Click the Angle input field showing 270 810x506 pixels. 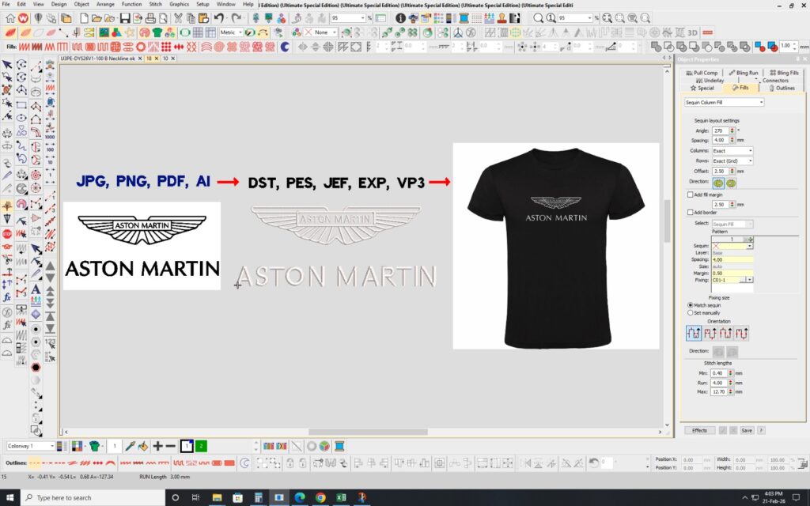[720, 130]
